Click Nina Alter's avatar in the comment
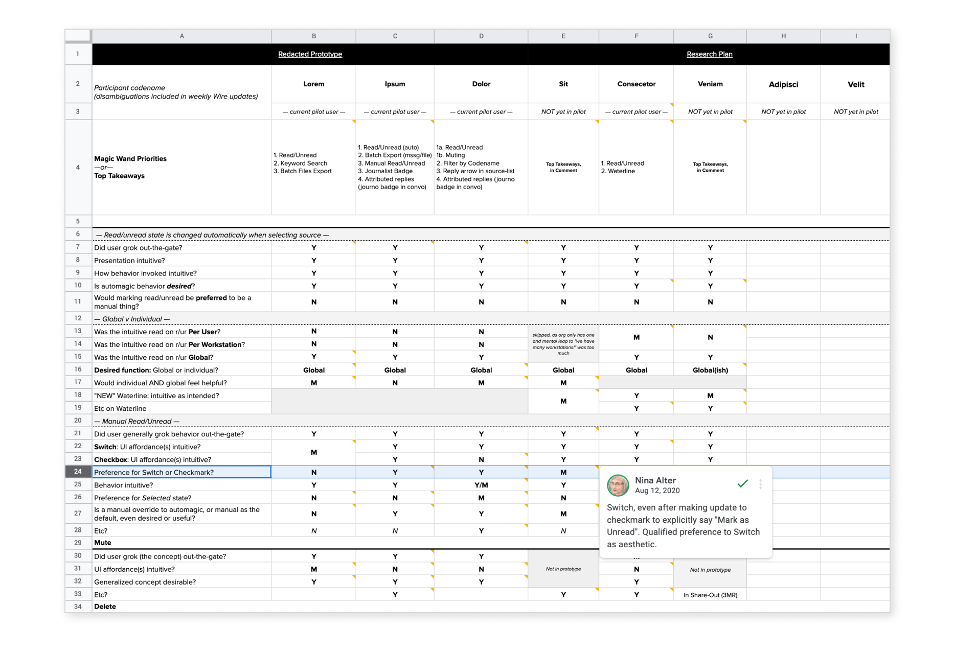Screen dimensions: 954x652 pos(618,485)
